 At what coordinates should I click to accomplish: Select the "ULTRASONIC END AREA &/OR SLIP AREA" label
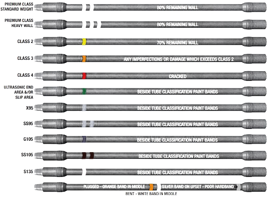(18, 91)
